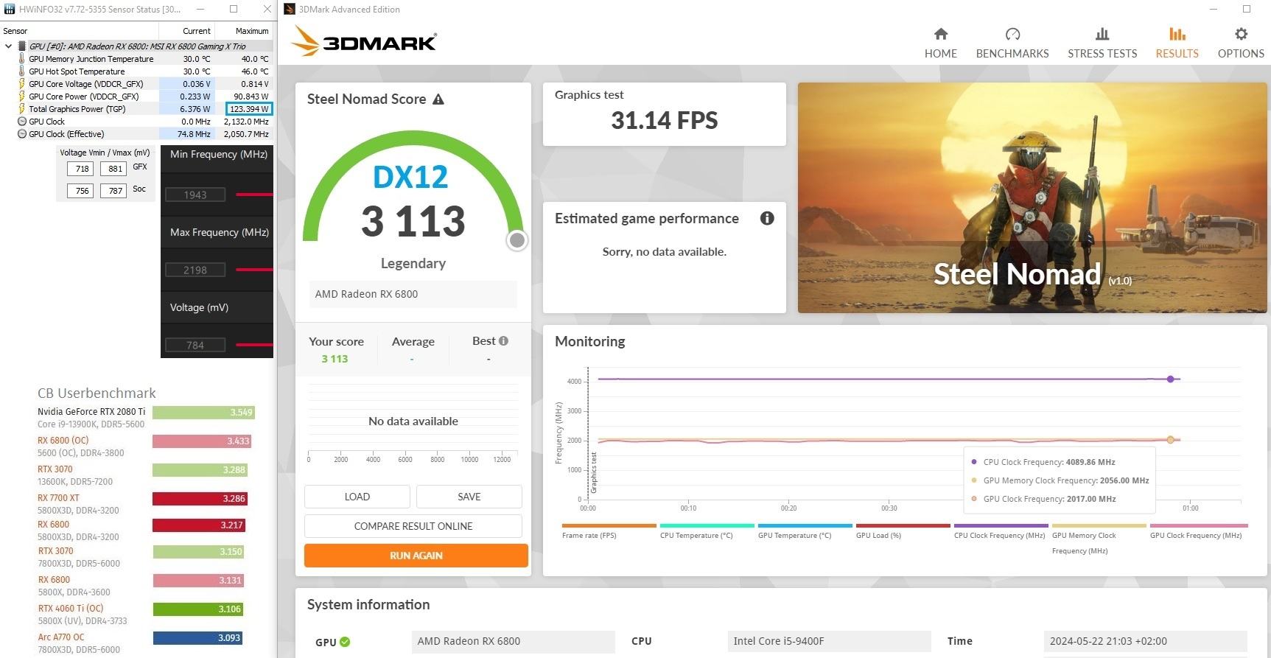Click the Intel Core i5-9400F CPU field

point(829,641)
